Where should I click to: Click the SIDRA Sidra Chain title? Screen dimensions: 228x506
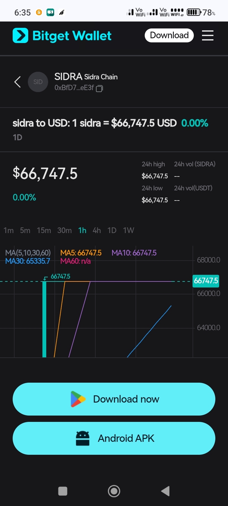tap(86, 77)
